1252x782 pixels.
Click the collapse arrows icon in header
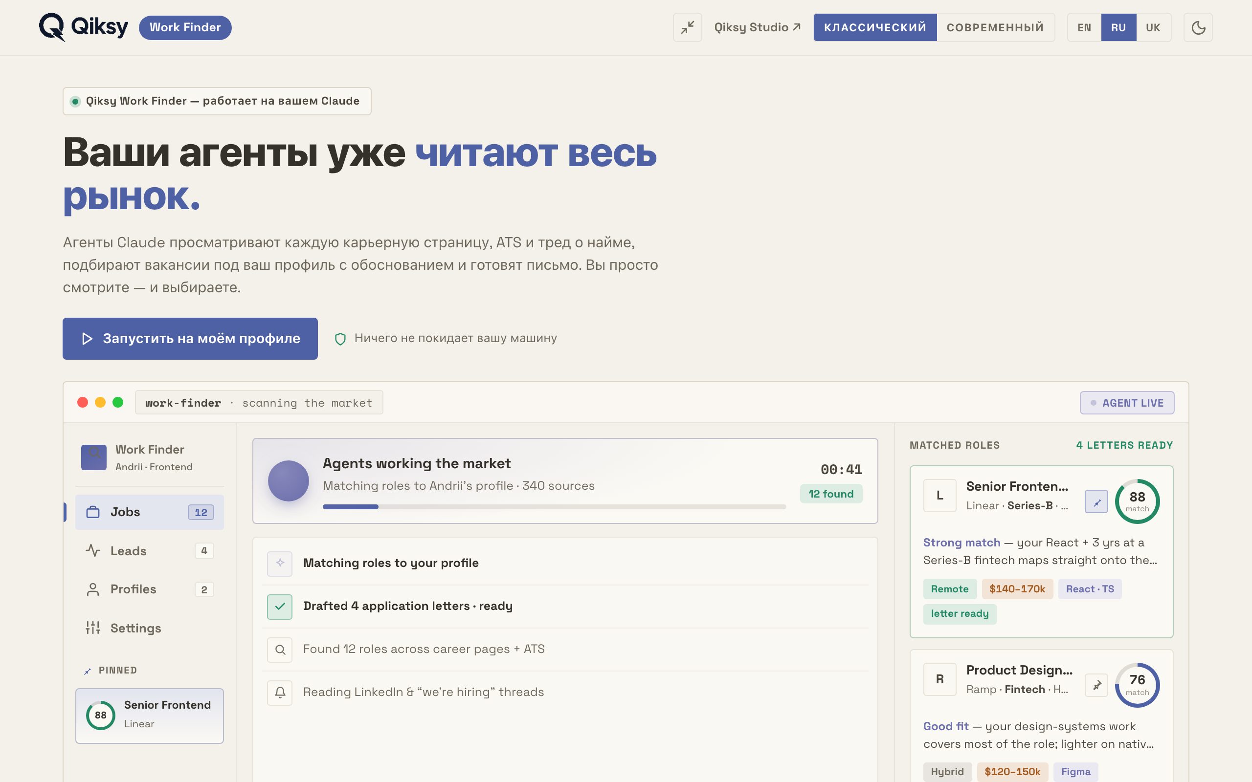687,27
